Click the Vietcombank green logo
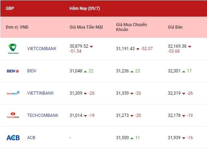 point(13,49)
